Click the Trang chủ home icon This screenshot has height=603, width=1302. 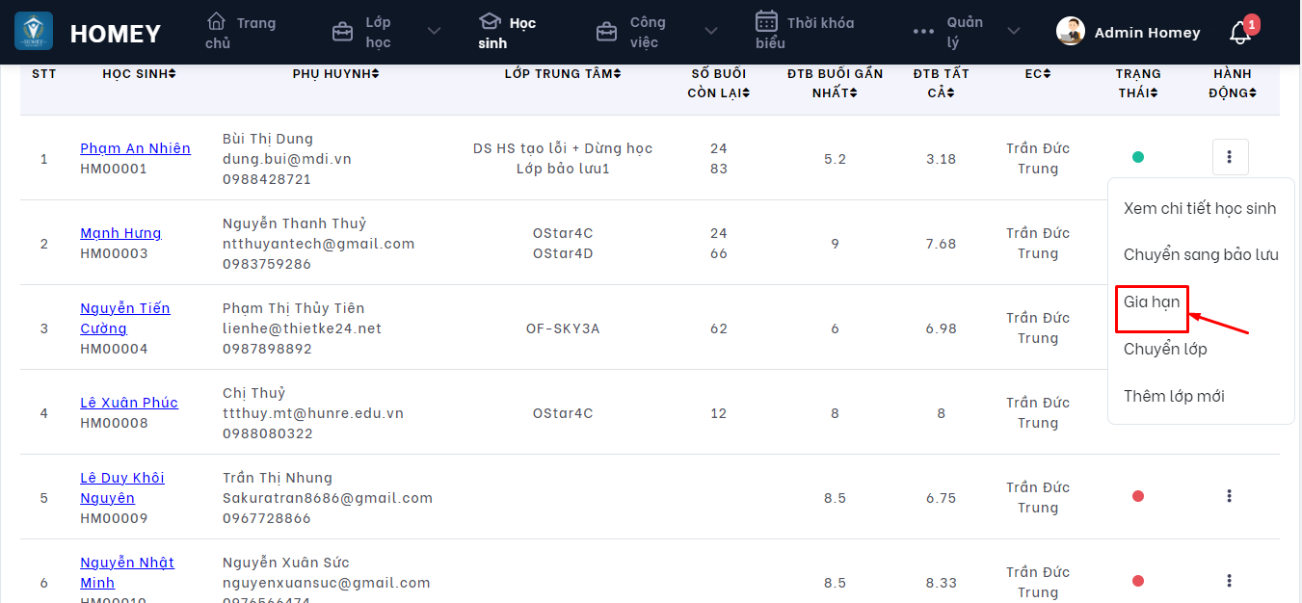[x=217, y=21]
